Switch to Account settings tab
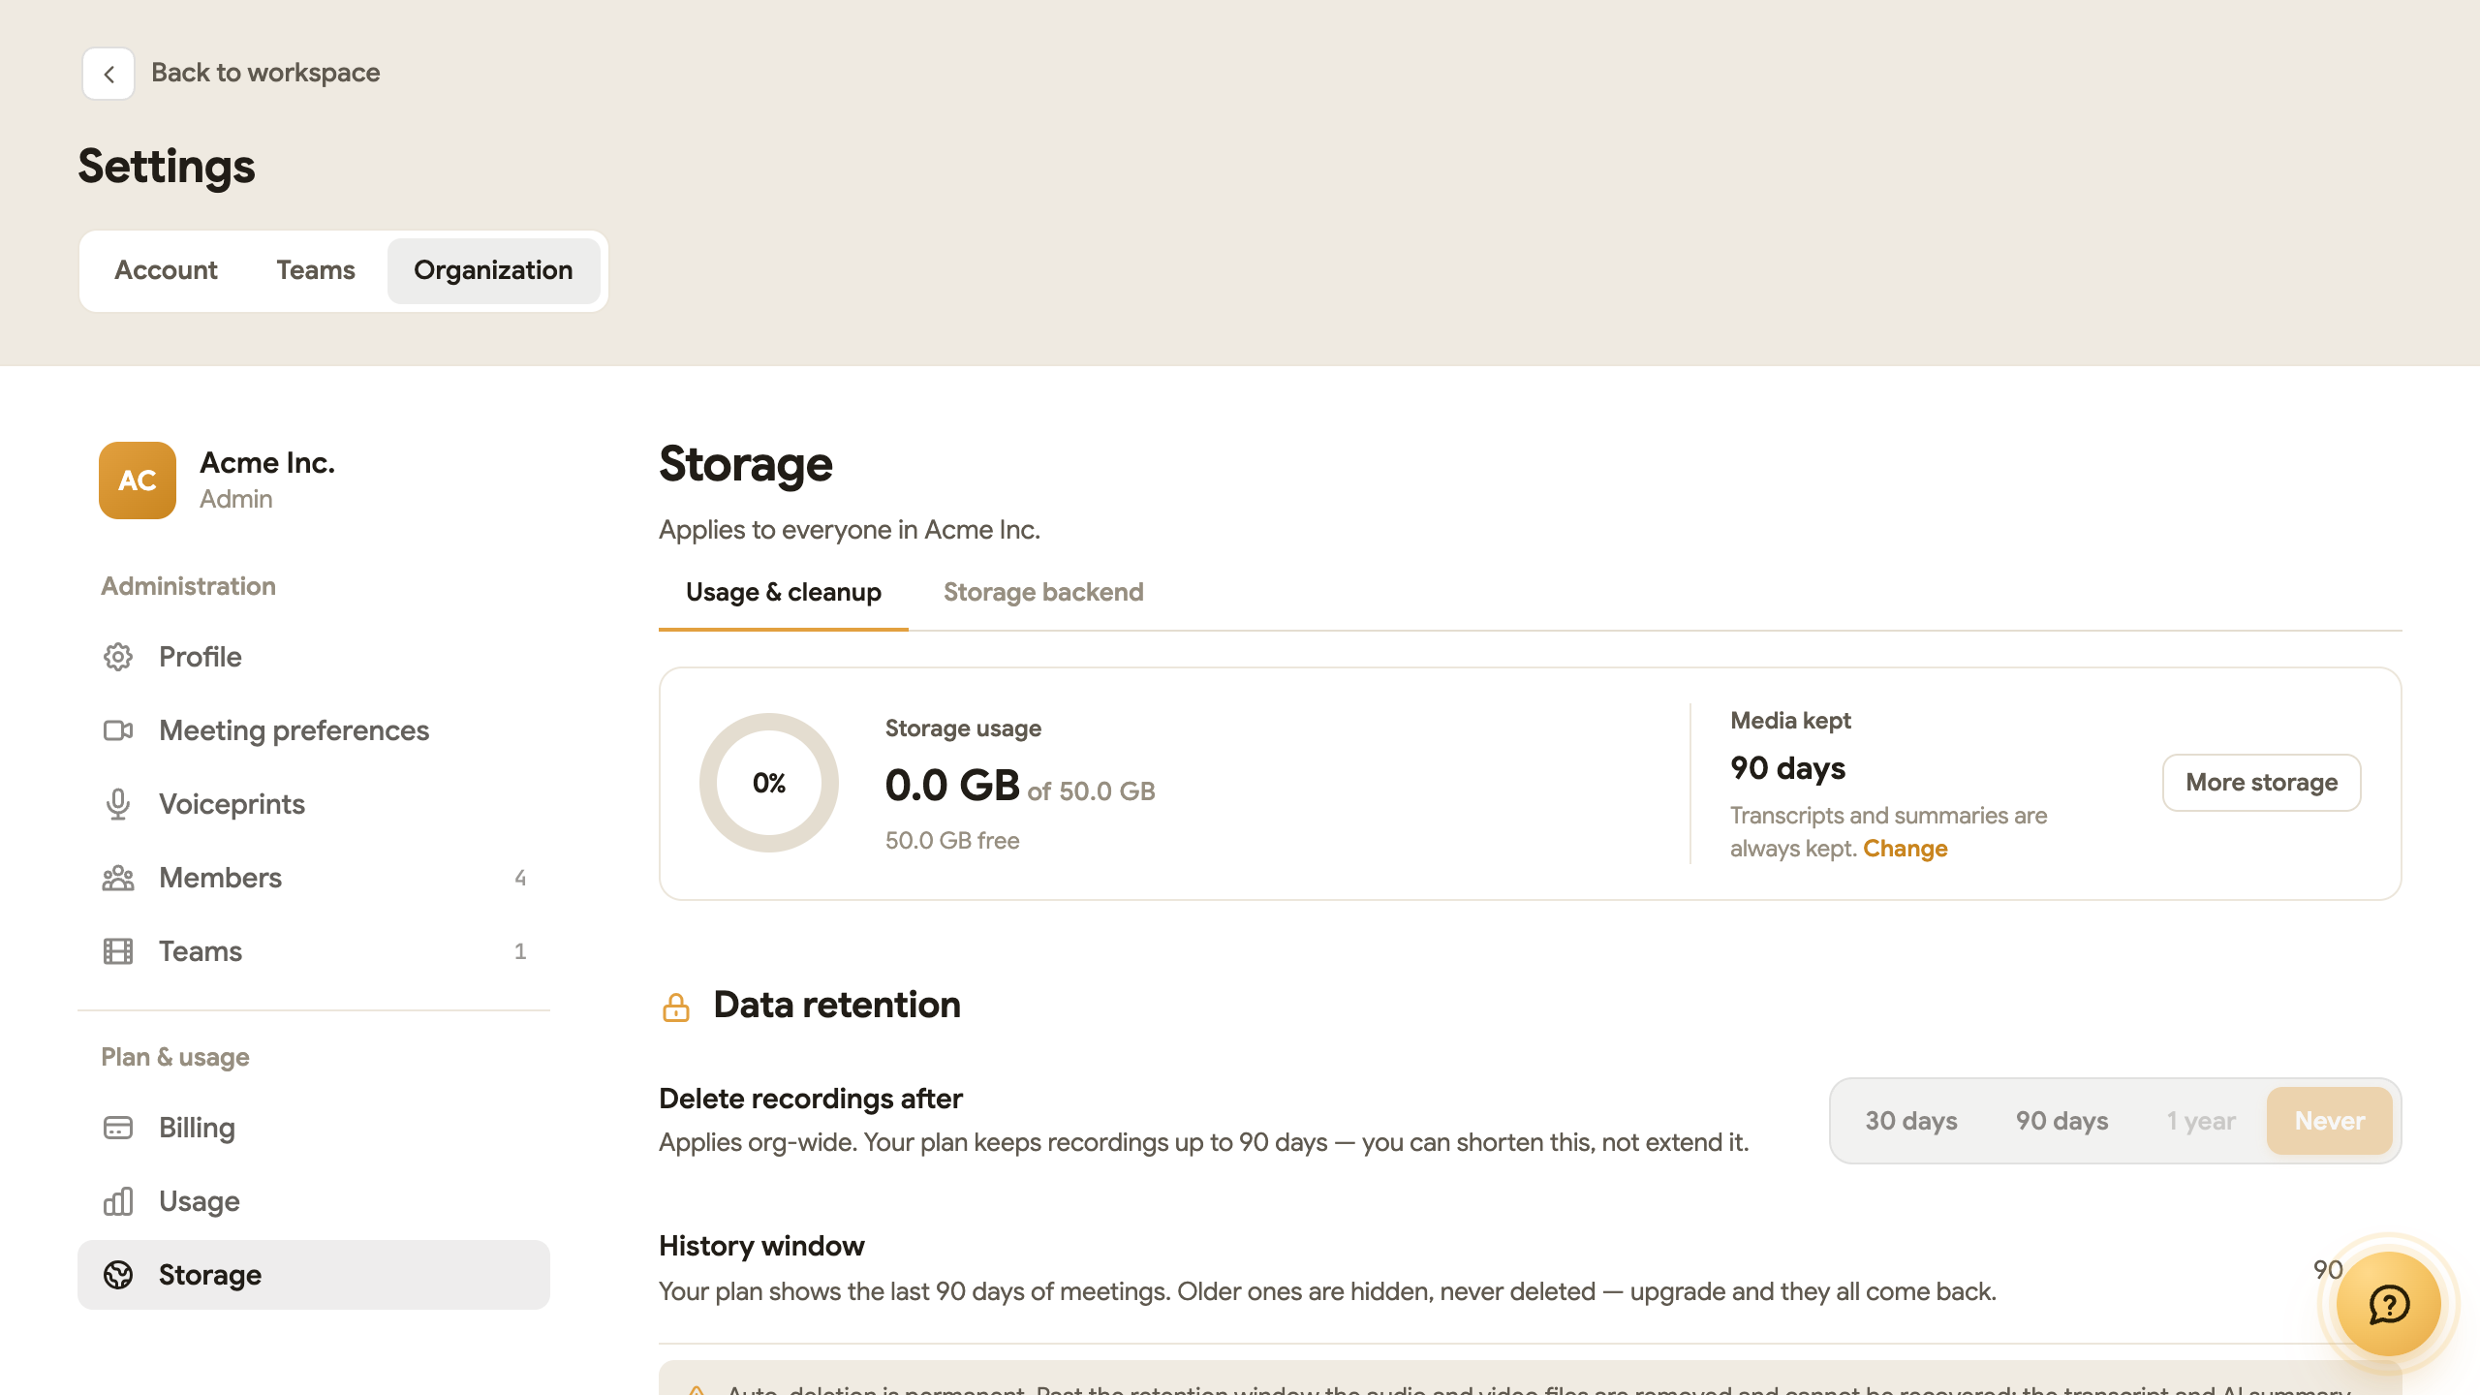The image size is (2480, 1395). pos(166,270)
